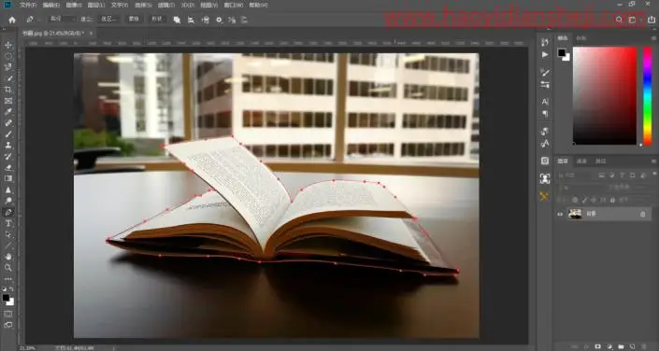Open the Layers panel flyout menu

point(654,161)
